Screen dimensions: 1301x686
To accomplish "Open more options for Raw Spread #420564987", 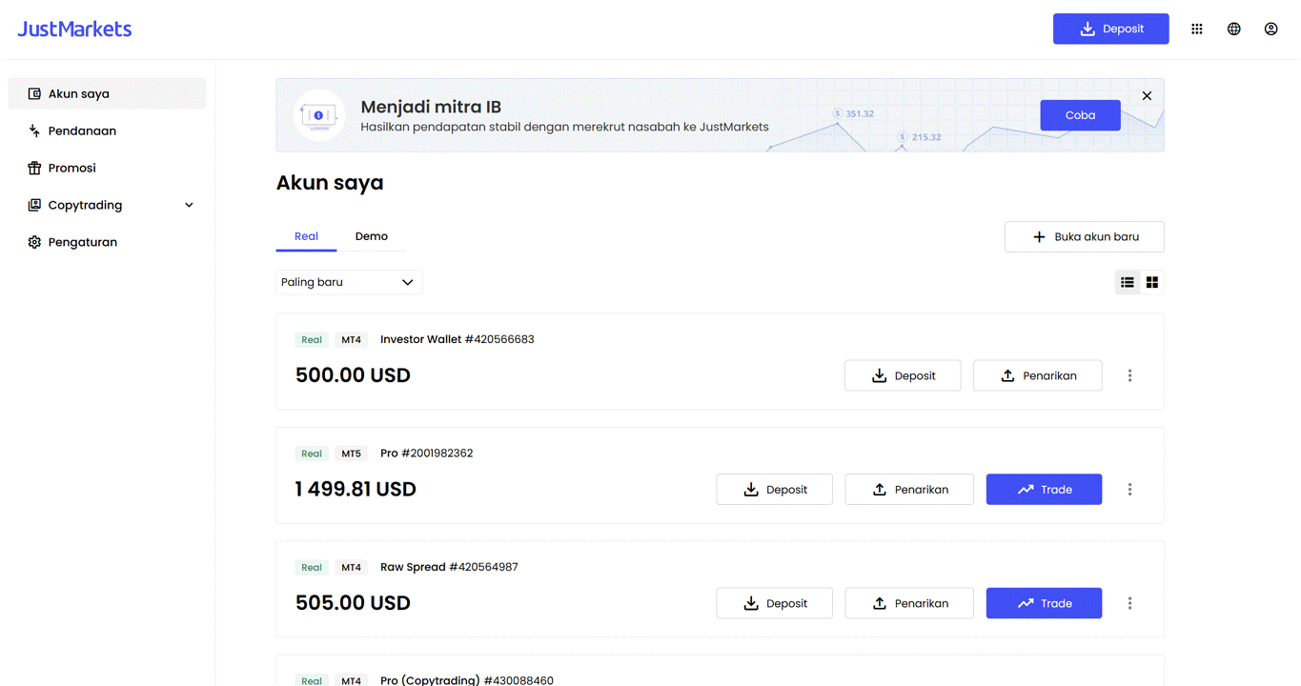I will (1130, 603).
